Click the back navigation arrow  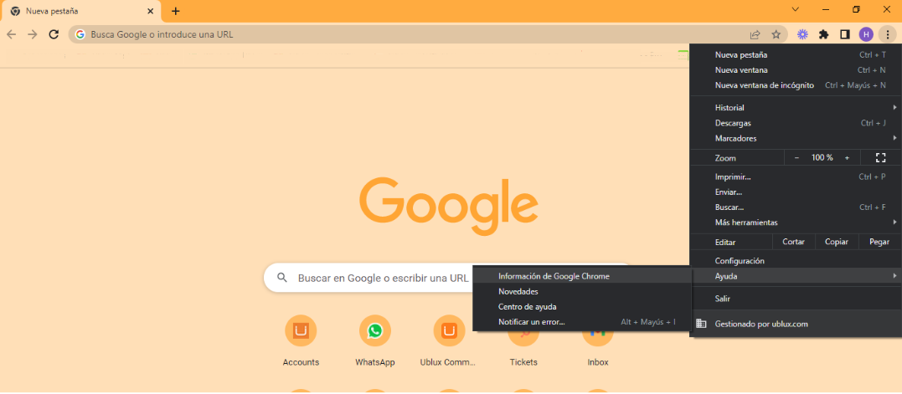[x=11, y=34]
